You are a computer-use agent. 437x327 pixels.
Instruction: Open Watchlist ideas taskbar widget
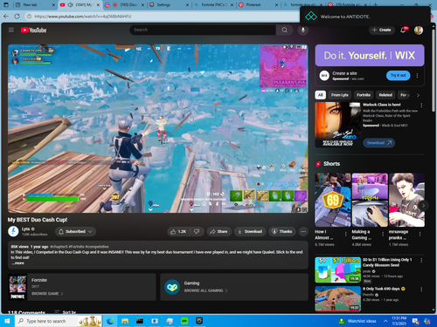(x=357, y=321)
